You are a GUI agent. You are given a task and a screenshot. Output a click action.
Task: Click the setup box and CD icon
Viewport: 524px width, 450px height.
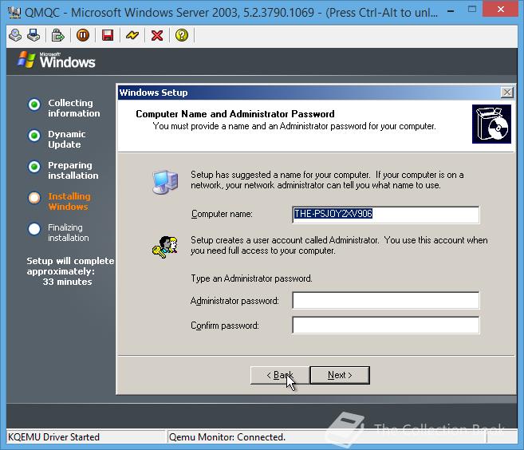pyautogui.click(x=491, y=124)
